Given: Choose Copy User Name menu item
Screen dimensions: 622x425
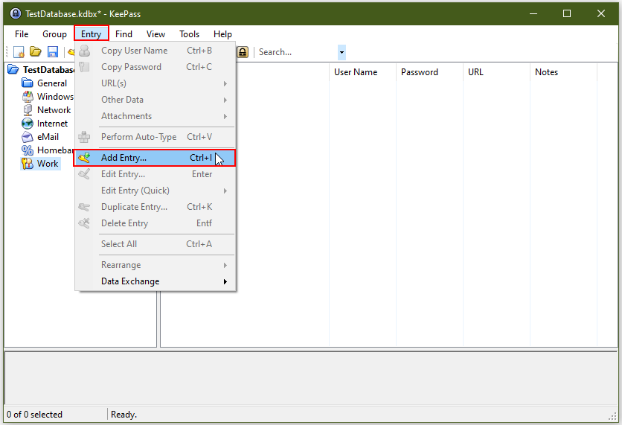Looking at the screenshot, I should coord(155,51).
